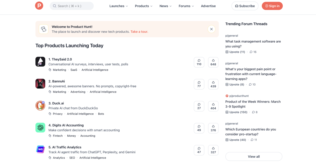
Task: Click comment icon on task management thread
Action: click(x=251, y=52)
